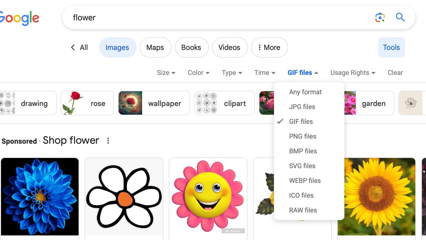Click the search magnifier icon
Image resolution: width=426 pixels, height=240 pixels.
coord(400,17)
